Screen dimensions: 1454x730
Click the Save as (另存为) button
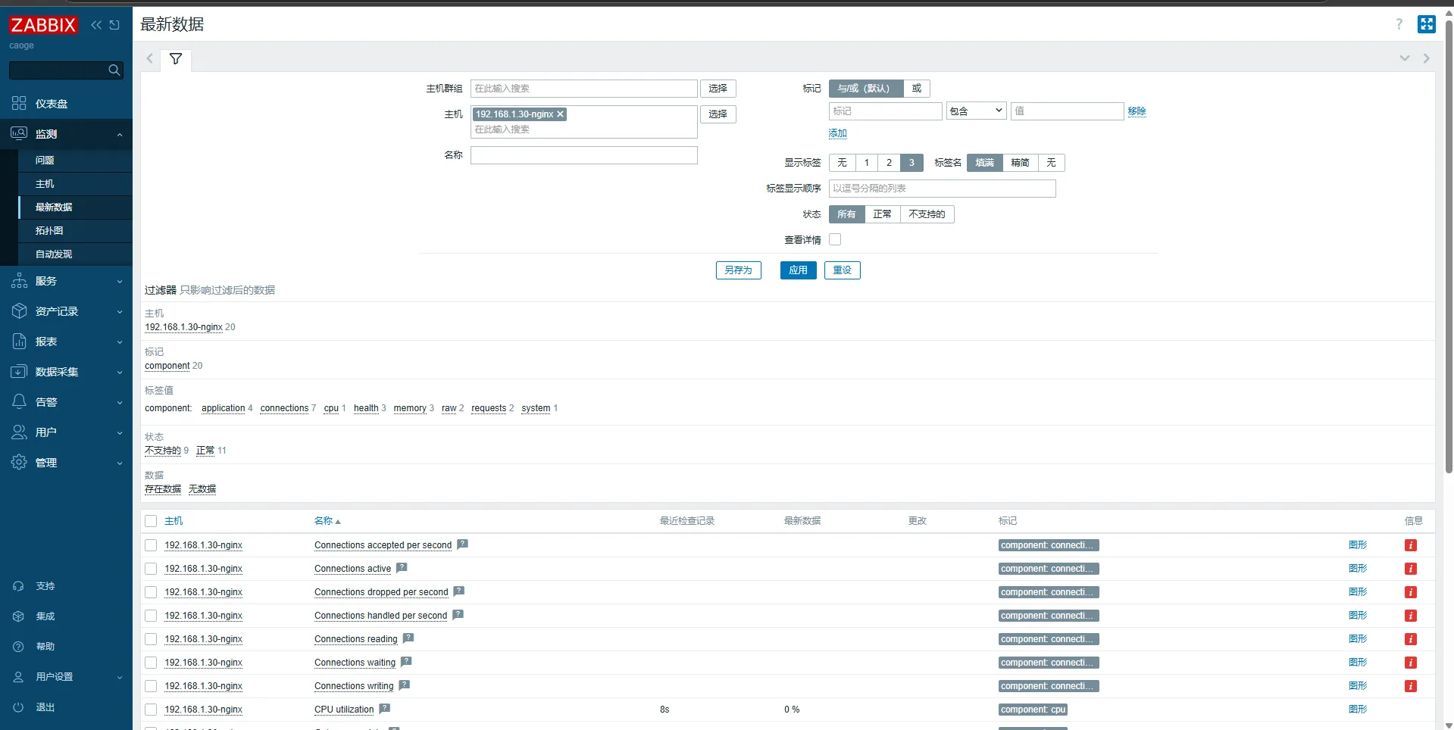[738, 270]
